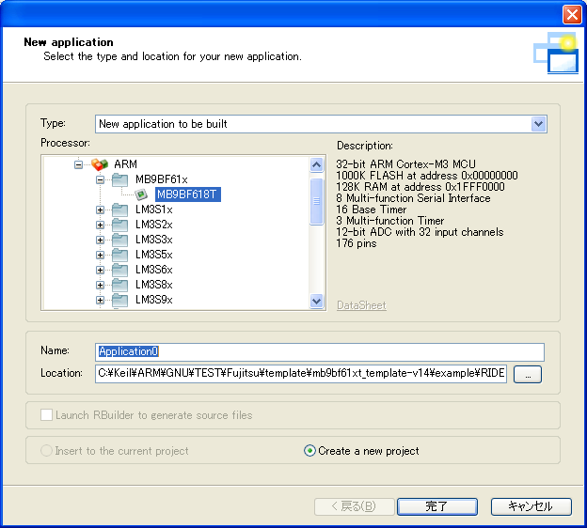
Task: Click the MB9BF618T chip icon
Action: coord(141,194)
